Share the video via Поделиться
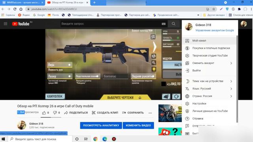Screen dimensions: 253x142 coord(76,113)
